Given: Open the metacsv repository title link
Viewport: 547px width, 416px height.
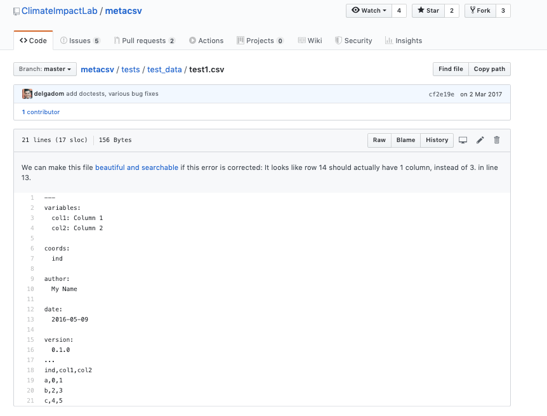Looking at the screenshot, I should pos(124,11).
